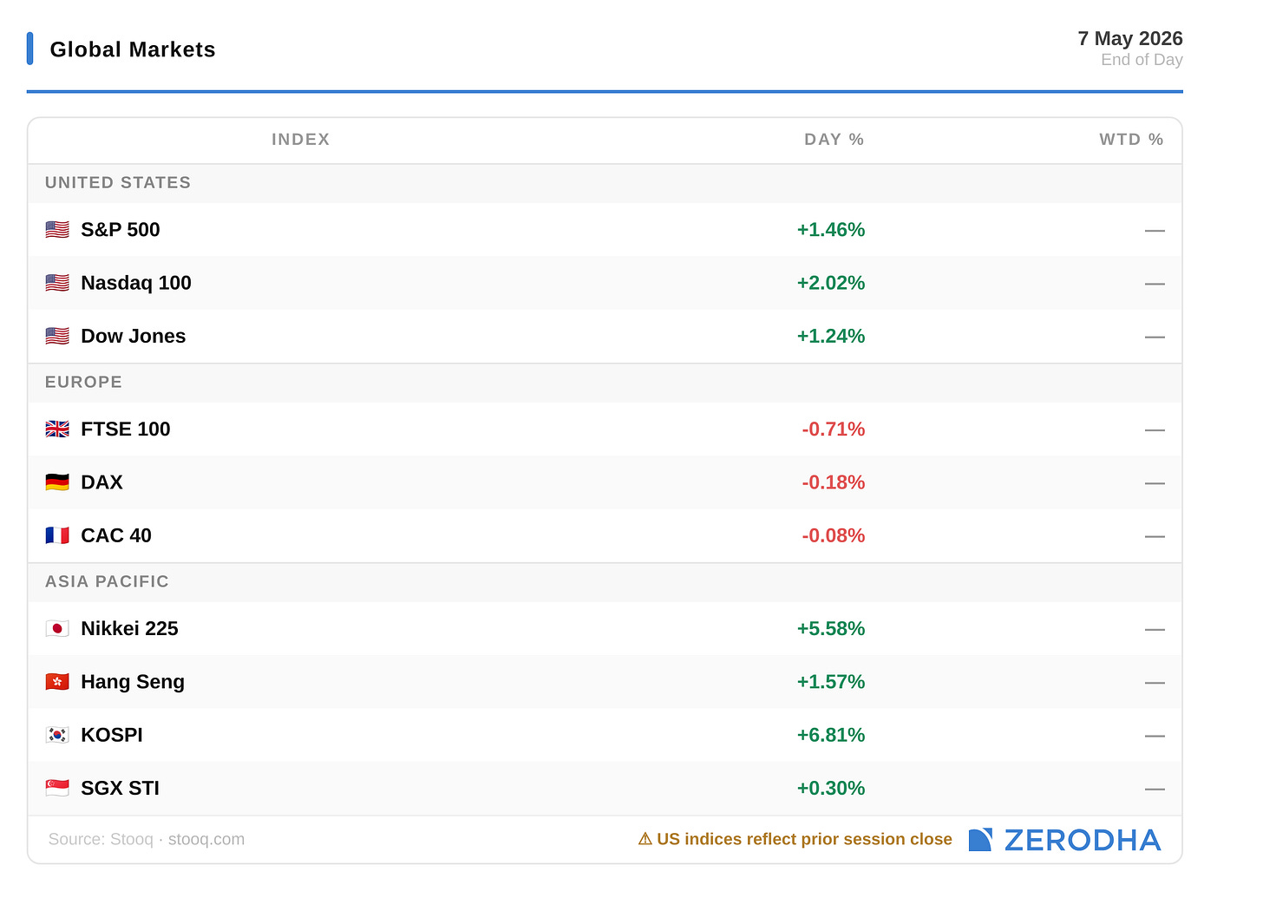This screenshot has width=1263, height=898.
Task: Click the South Korea flag beside KOSPI
Action: (x=57, y=735)
